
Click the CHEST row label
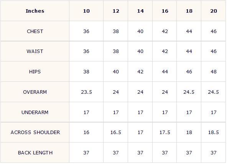(x=35, y=31)
